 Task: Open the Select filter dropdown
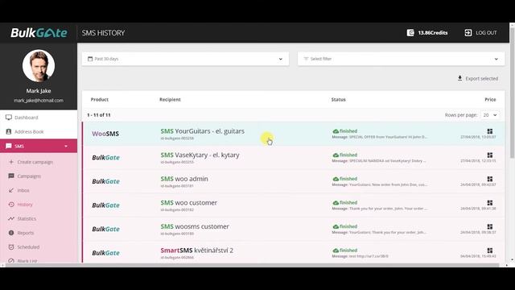tap(401, 59)
